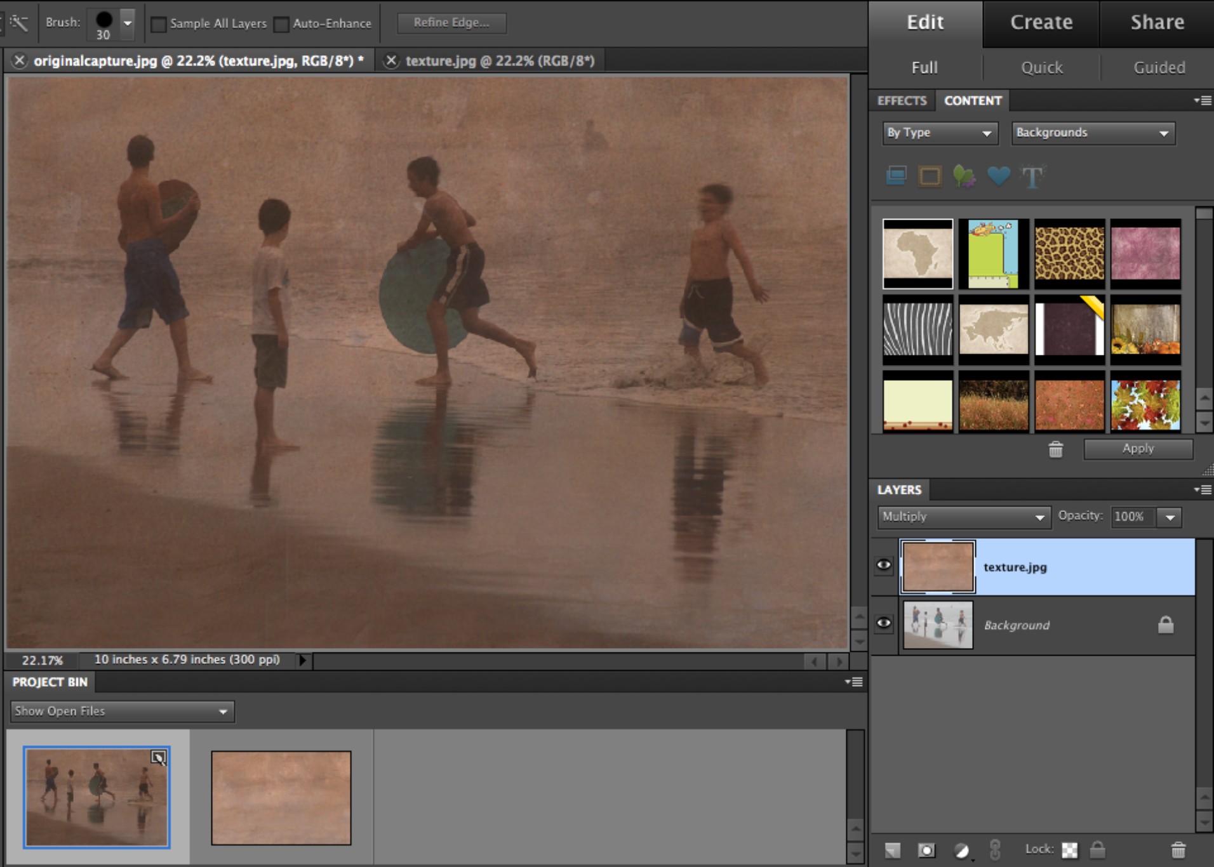Viewport: 1214px width, 867px height.
Task: Select the texture.jpg layer thumbnail
Action: pos(938,567)
